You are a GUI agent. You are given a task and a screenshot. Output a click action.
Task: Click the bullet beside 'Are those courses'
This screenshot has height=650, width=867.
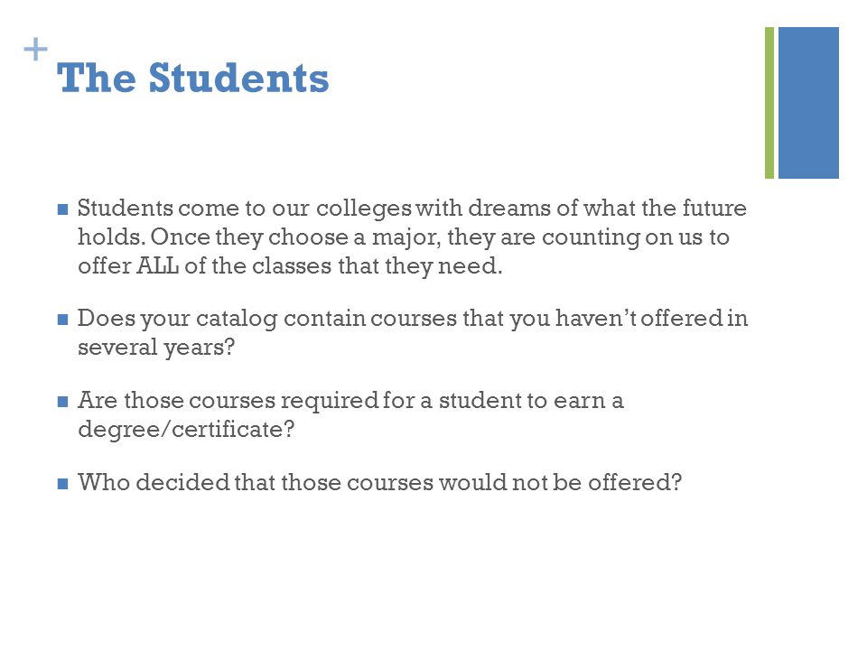click(x=62, y=401)
